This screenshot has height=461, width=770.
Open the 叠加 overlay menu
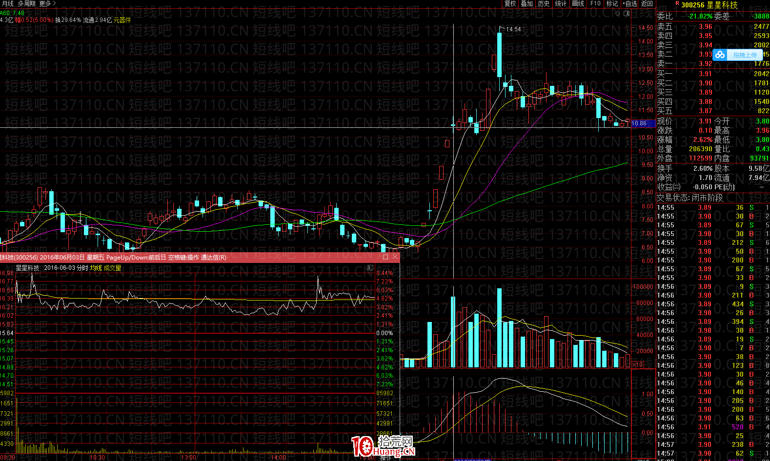click(x=527, y=3)
